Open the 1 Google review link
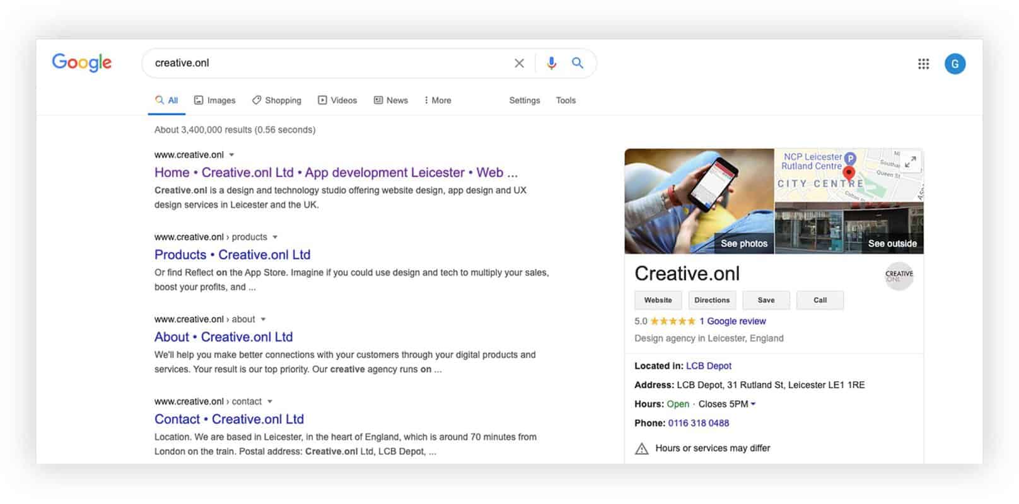 733,321
